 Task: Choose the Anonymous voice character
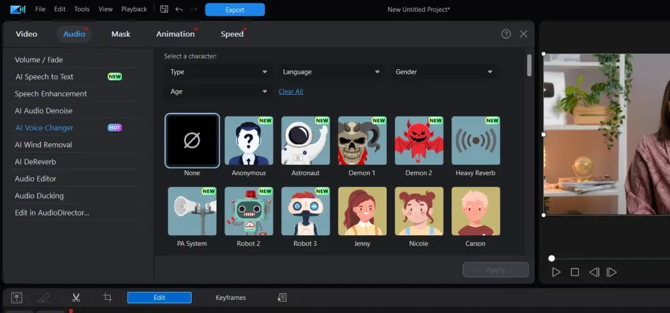pos(249,140)
